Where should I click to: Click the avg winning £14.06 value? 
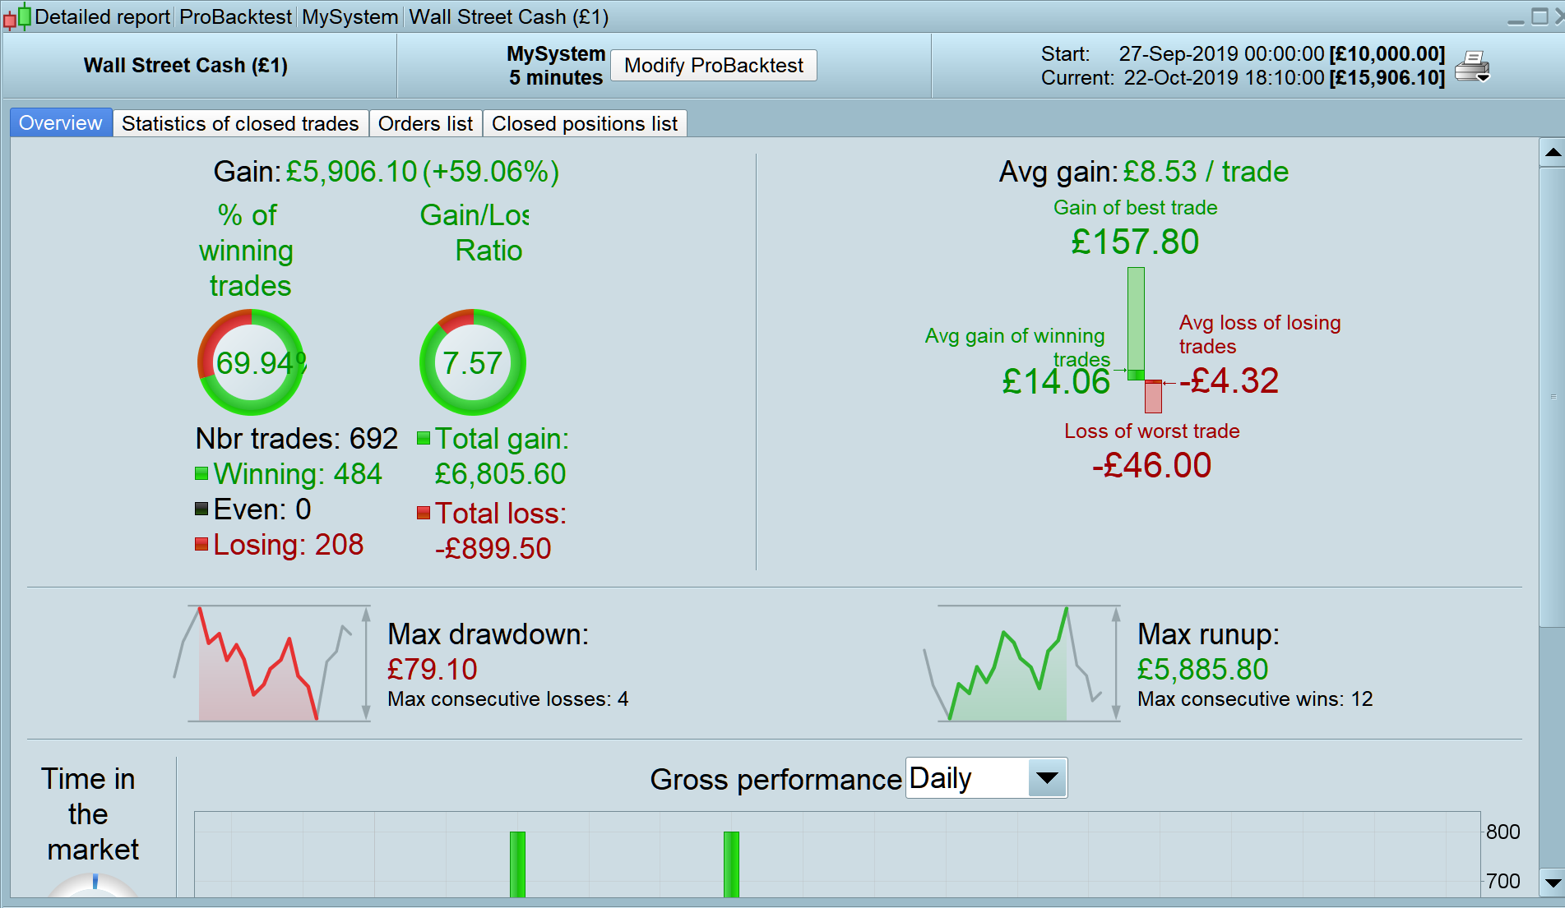coord(1056,381)
